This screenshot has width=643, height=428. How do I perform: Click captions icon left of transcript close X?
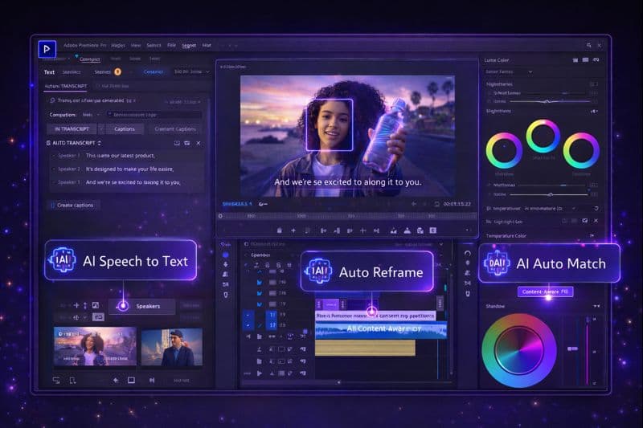pos(187,143)
